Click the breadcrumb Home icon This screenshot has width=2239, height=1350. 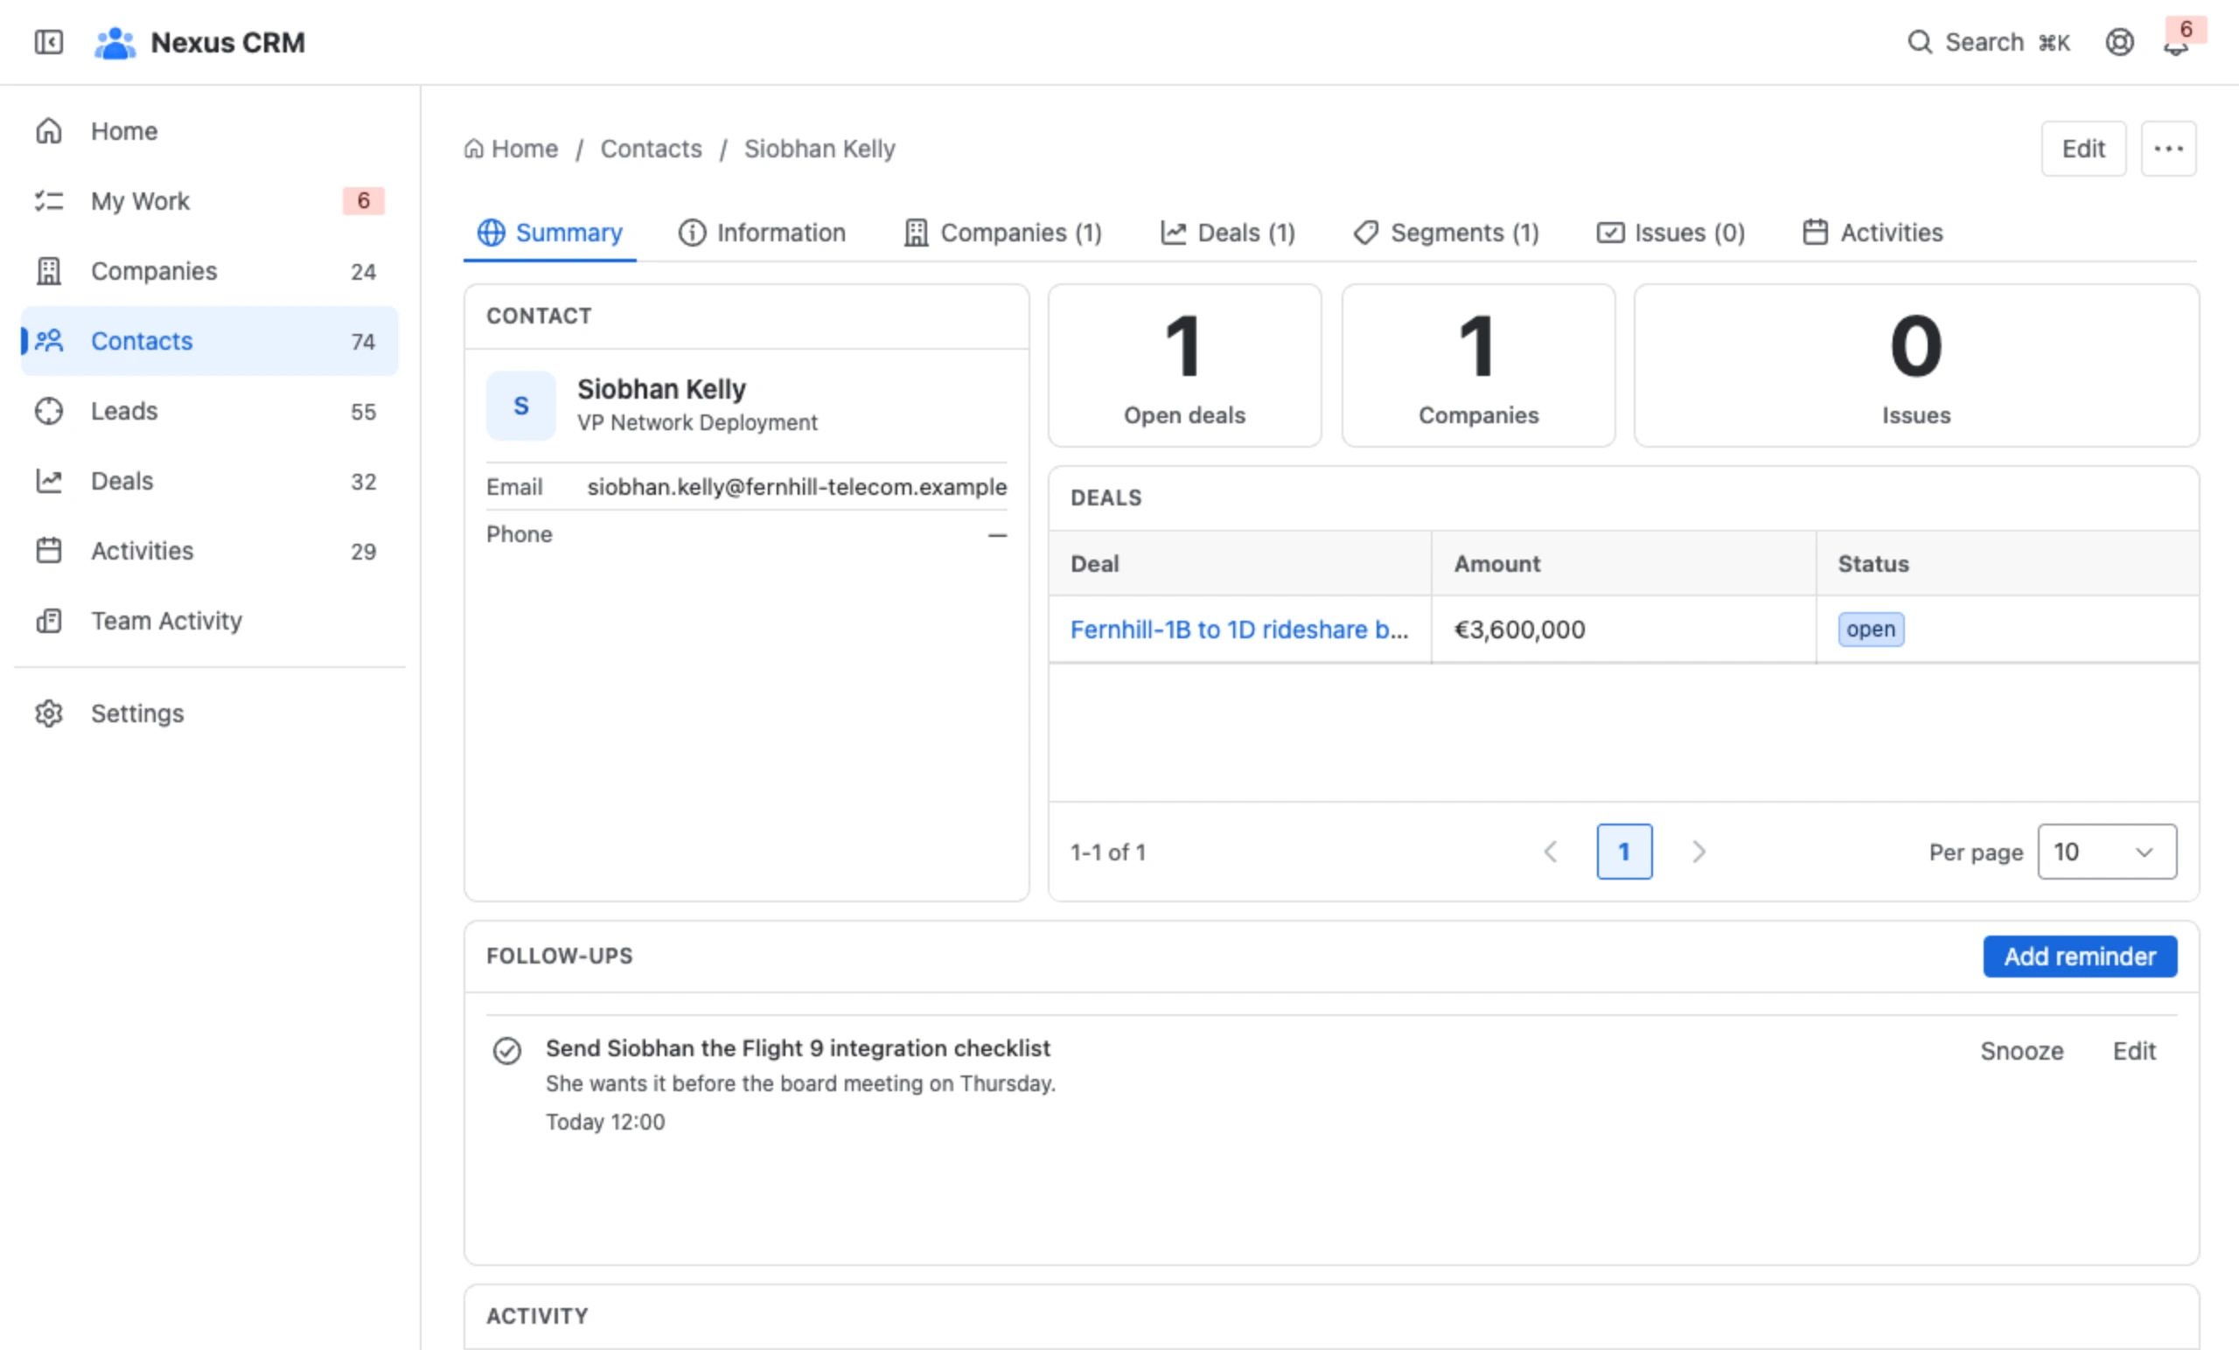[473, 148]
